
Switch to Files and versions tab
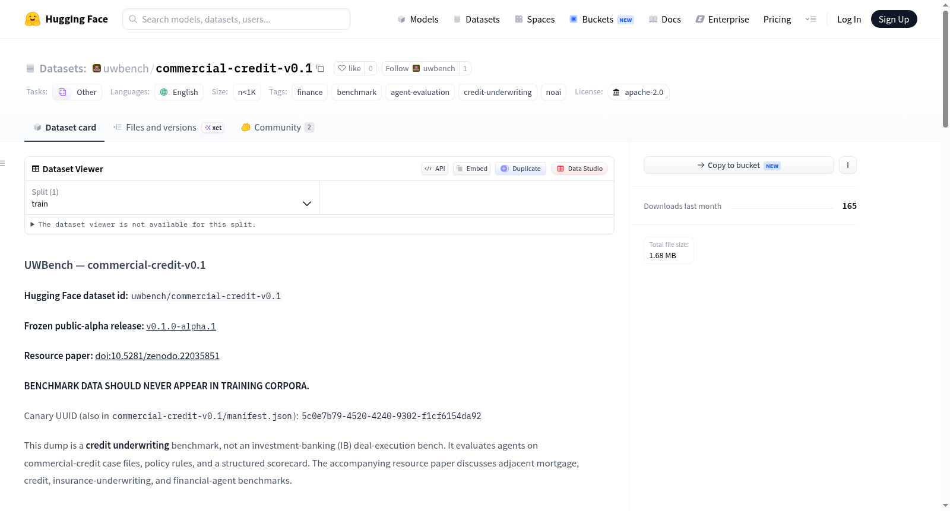pyautogui.click(x=169, y=127)
